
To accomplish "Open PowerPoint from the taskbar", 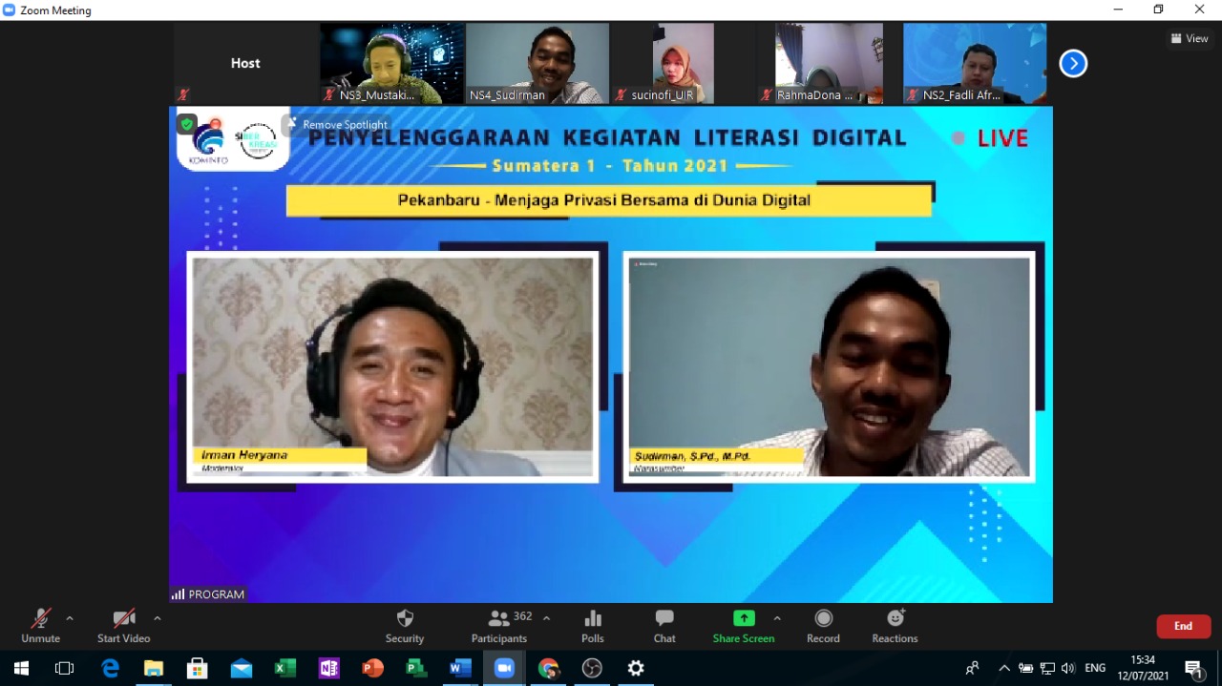I will (x=372, y=668).
